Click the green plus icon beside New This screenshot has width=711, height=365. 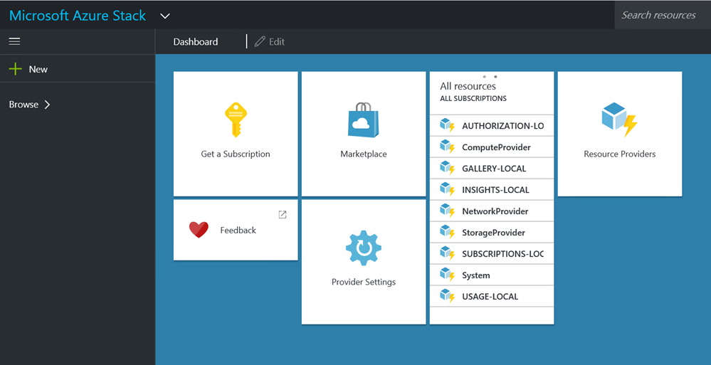[16, 69]
